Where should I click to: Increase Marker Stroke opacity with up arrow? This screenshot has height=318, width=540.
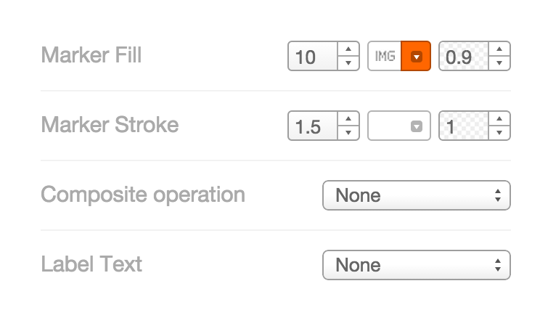pyautogui.click(x=499, y=118)
